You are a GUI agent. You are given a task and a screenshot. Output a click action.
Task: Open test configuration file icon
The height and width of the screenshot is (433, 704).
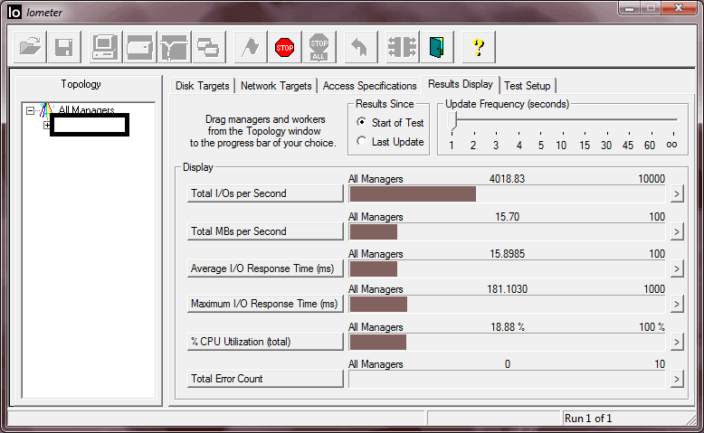pyautogui.click(x=30, y=47)
